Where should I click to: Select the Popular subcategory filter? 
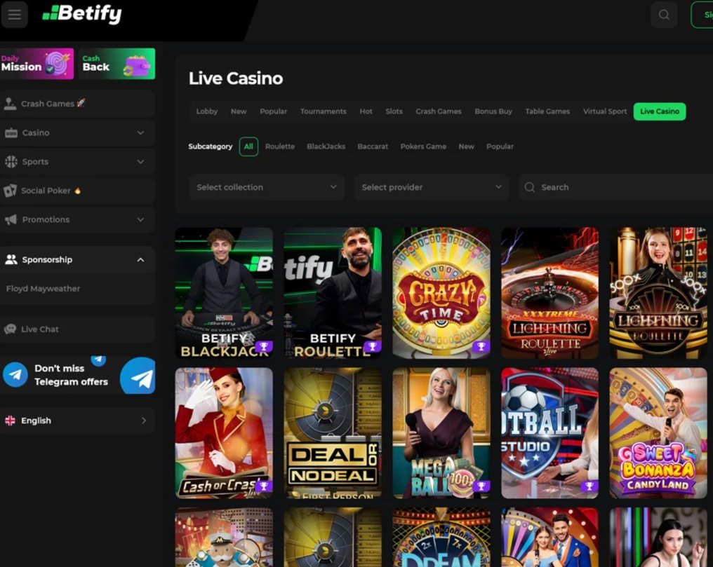pyautogui.click(x=500, y=146)
